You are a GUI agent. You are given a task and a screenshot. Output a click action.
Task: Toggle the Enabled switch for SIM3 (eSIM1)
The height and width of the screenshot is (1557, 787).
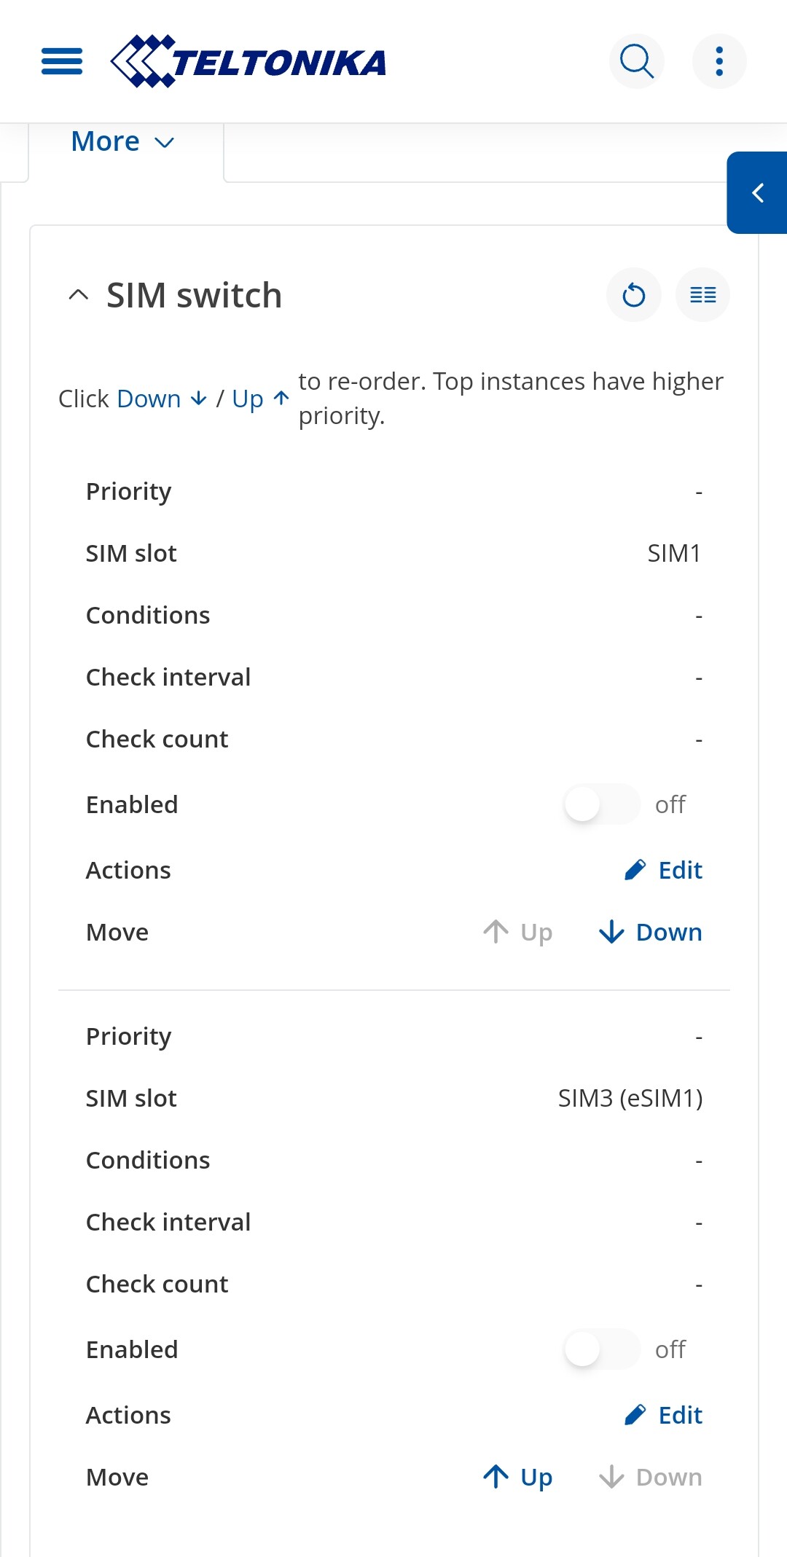click(603, 1349)
